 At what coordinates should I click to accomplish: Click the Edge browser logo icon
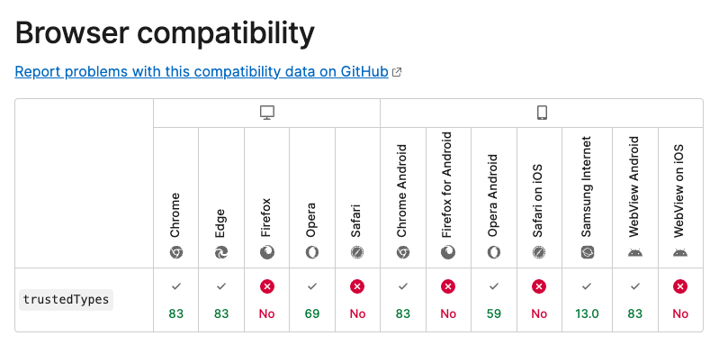(x=221, y=252)
